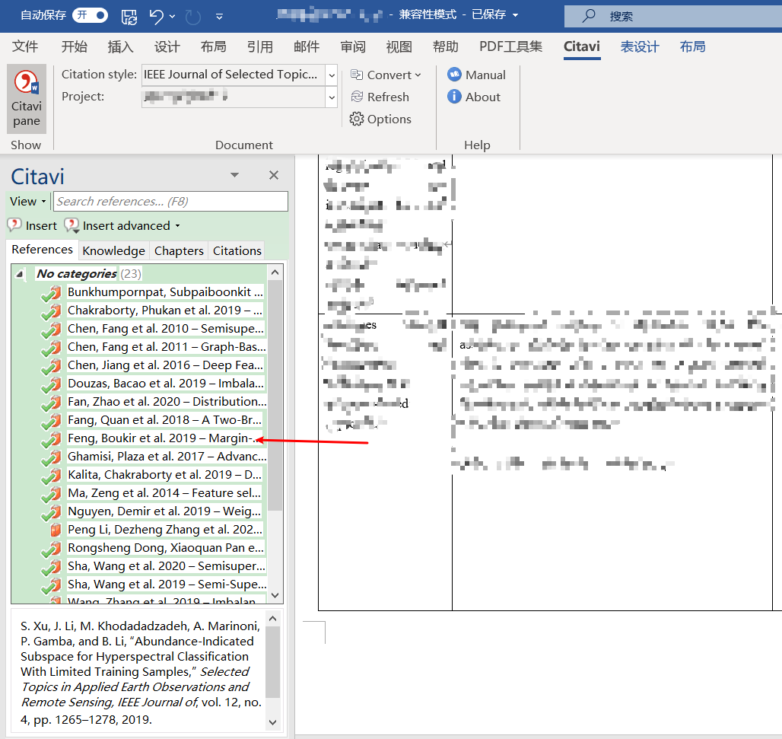
Task: Collapse the No categories group
Action: point(18,273)
